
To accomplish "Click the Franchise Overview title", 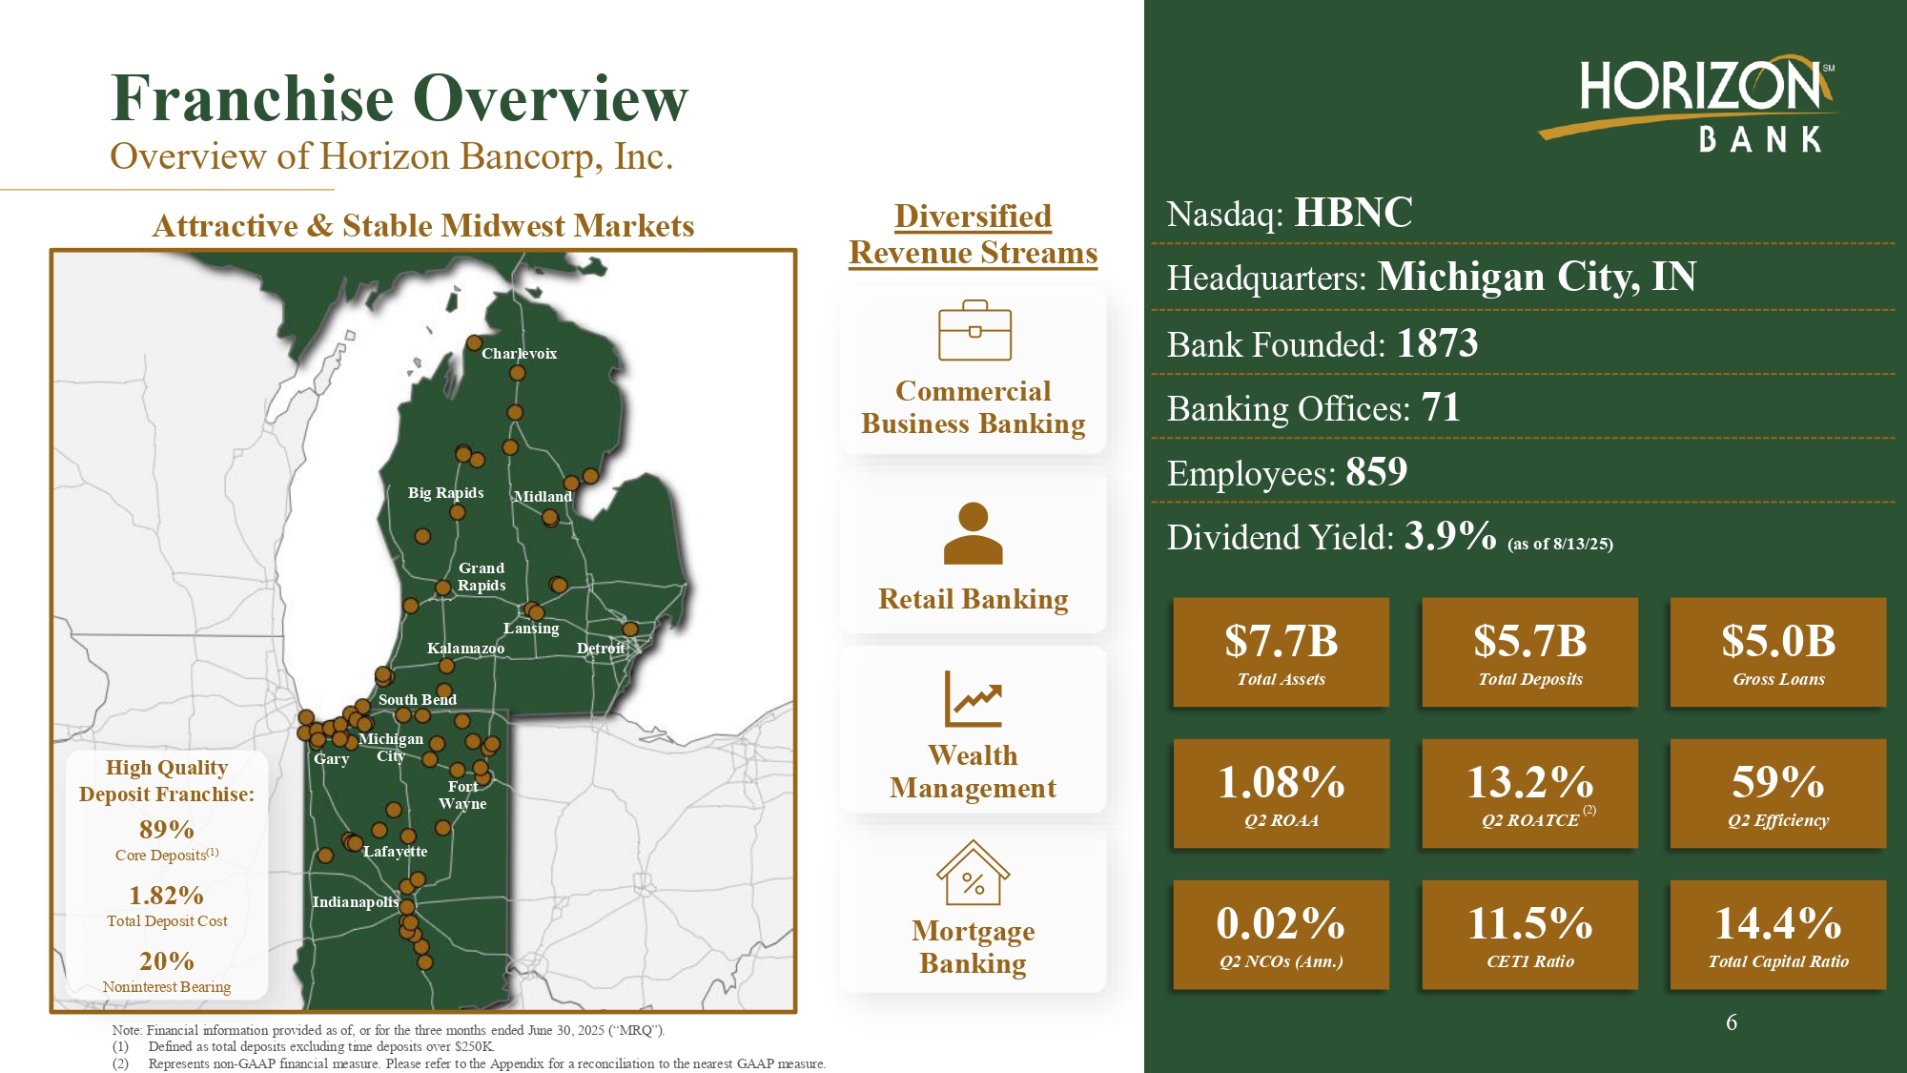I will (399, 99).
